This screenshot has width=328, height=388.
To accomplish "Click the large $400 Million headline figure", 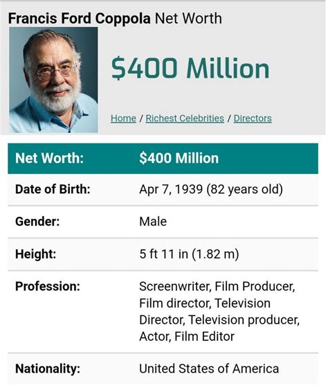I will coord(190,68).
